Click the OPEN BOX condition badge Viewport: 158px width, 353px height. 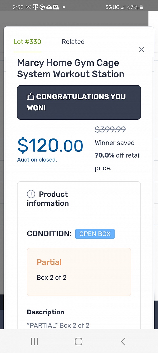(x=95, y=234)
